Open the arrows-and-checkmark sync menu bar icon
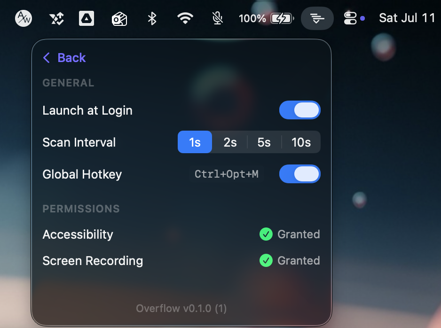The height and width of the screenshot is (328, 441). click(x=56, y=19)
